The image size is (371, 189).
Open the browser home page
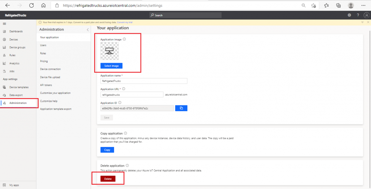43,5
